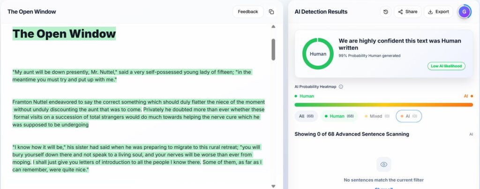Select the All (68) filter tab
The height and width of the screenshot is (189, 480).
click(306, 116)
